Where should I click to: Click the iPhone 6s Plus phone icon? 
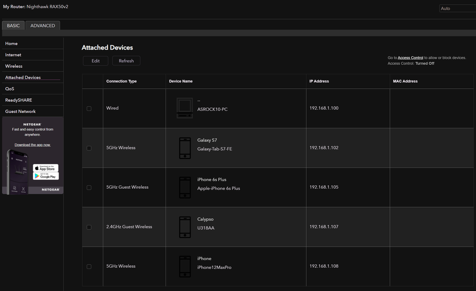coord(185,187)
